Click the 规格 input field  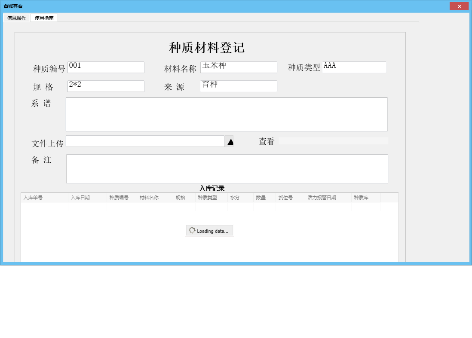[106, 86]
